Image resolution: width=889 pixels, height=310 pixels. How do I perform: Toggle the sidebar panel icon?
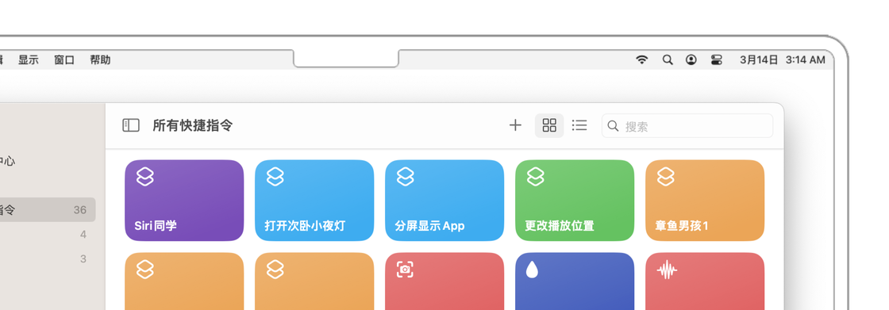(131, 125)
